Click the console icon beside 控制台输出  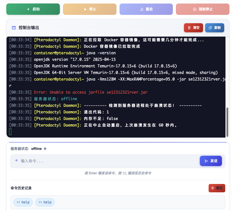click(x=14, y=28)
